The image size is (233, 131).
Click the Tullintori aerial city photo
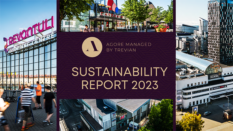coord(204,65)
